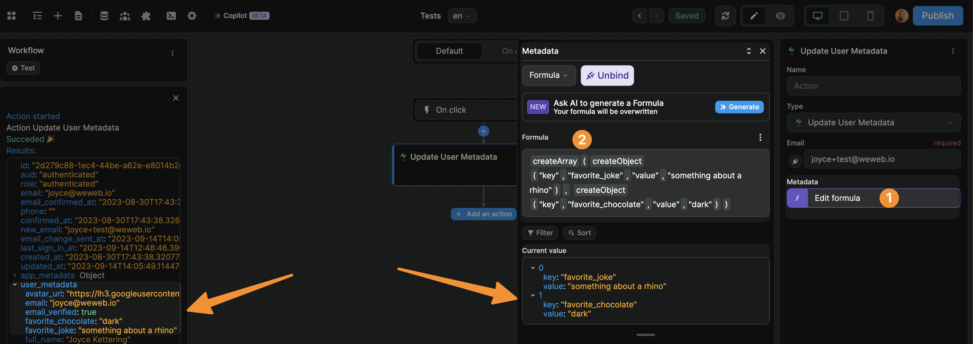
Task: Switch to Preview mode with the eye toggle
Action: pos(780,15)
